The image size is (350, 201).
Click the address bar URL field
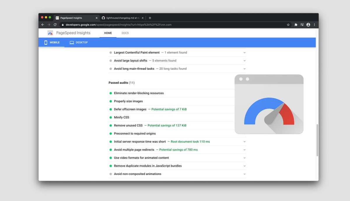(x=175, y=25)
